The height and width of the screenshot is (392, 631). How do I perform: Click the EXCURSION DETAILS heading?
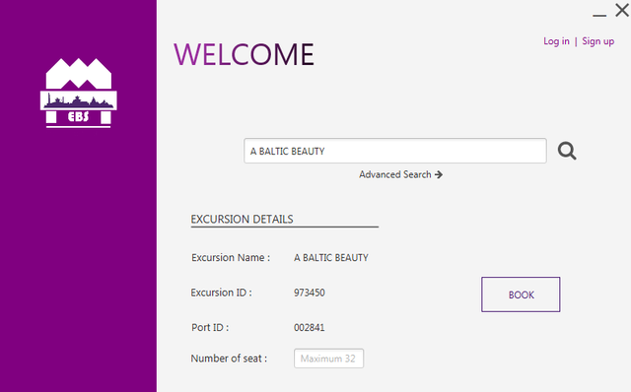point(242,219)
